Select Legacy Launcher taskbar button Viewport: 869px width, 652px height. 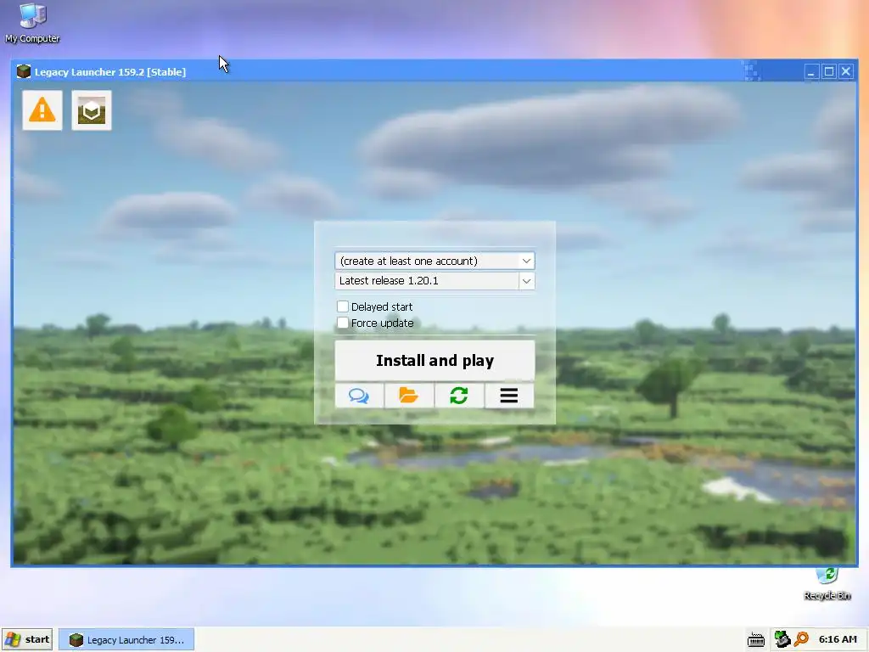coord(126,639)
